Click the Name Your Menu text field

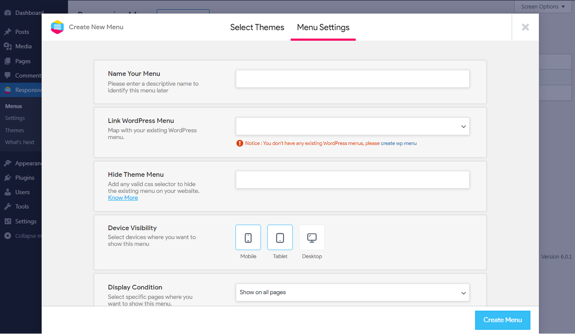pos(352,79)
